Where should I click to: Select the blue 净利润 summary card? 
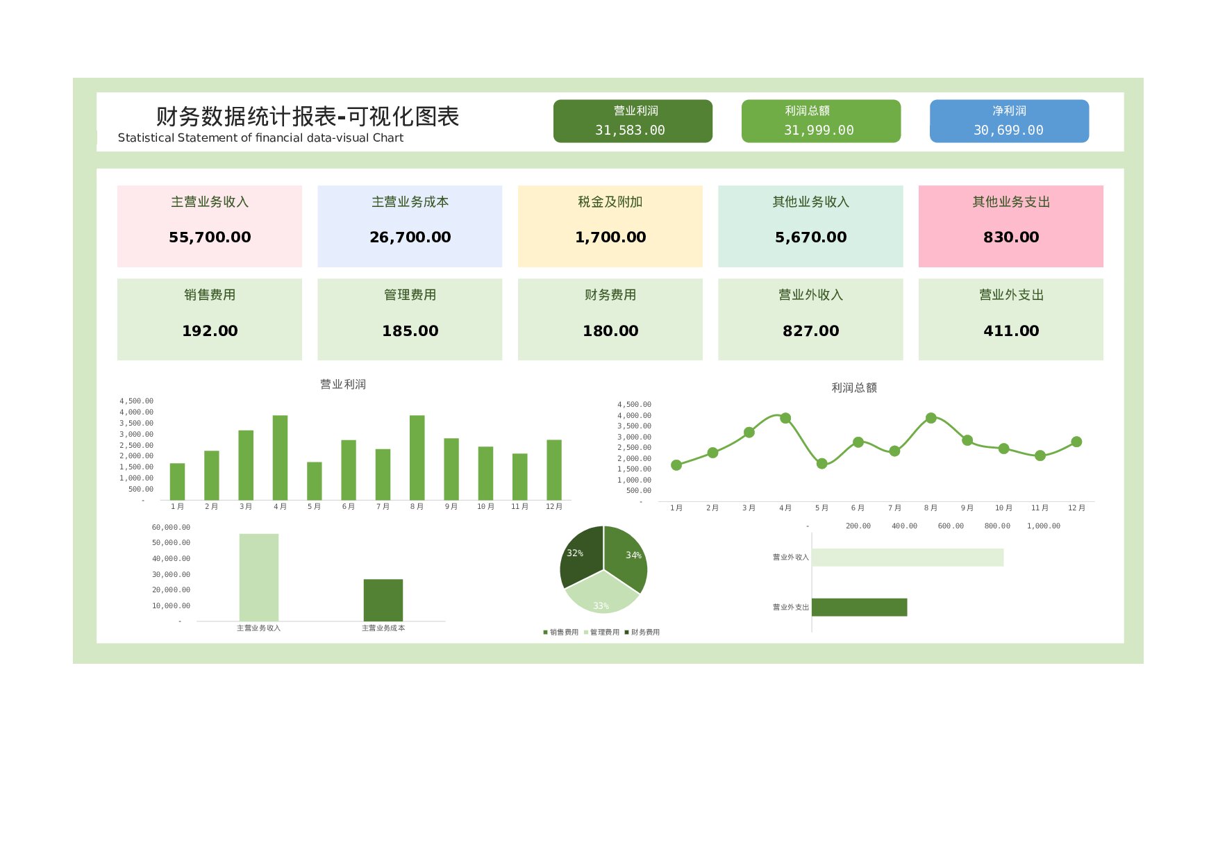tap(1009, 121)
